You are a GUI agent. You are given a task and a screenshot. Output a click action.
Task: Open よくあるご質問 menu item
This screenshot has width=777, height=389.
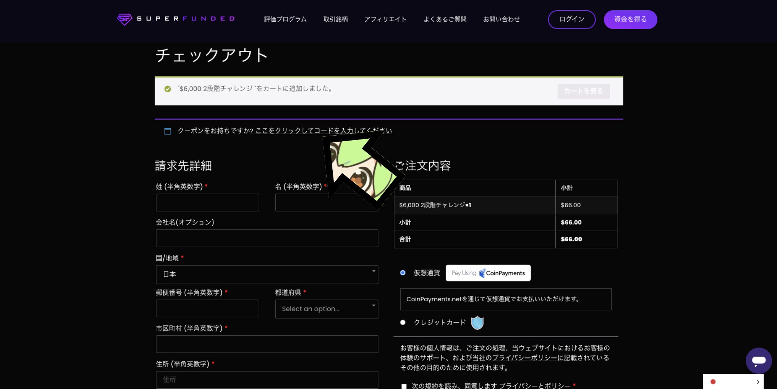tap(445, 19)
